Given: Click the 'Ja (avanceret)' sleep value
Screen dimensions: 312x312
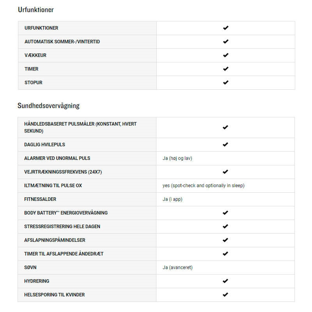Looking at the screenshot, I should pos(177,268).
